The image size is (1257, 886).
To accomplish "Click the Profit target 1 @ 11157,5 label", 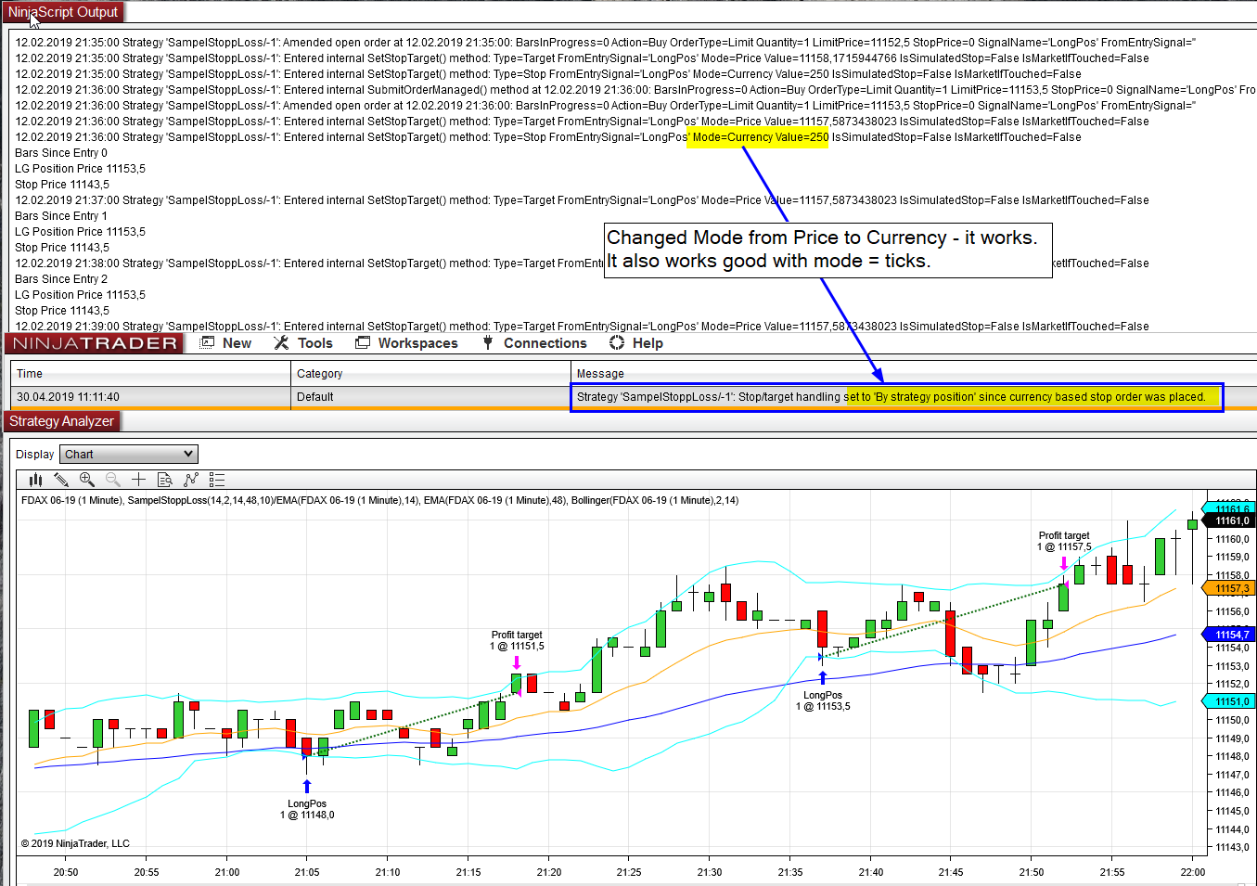I will tap(1064, 541).
